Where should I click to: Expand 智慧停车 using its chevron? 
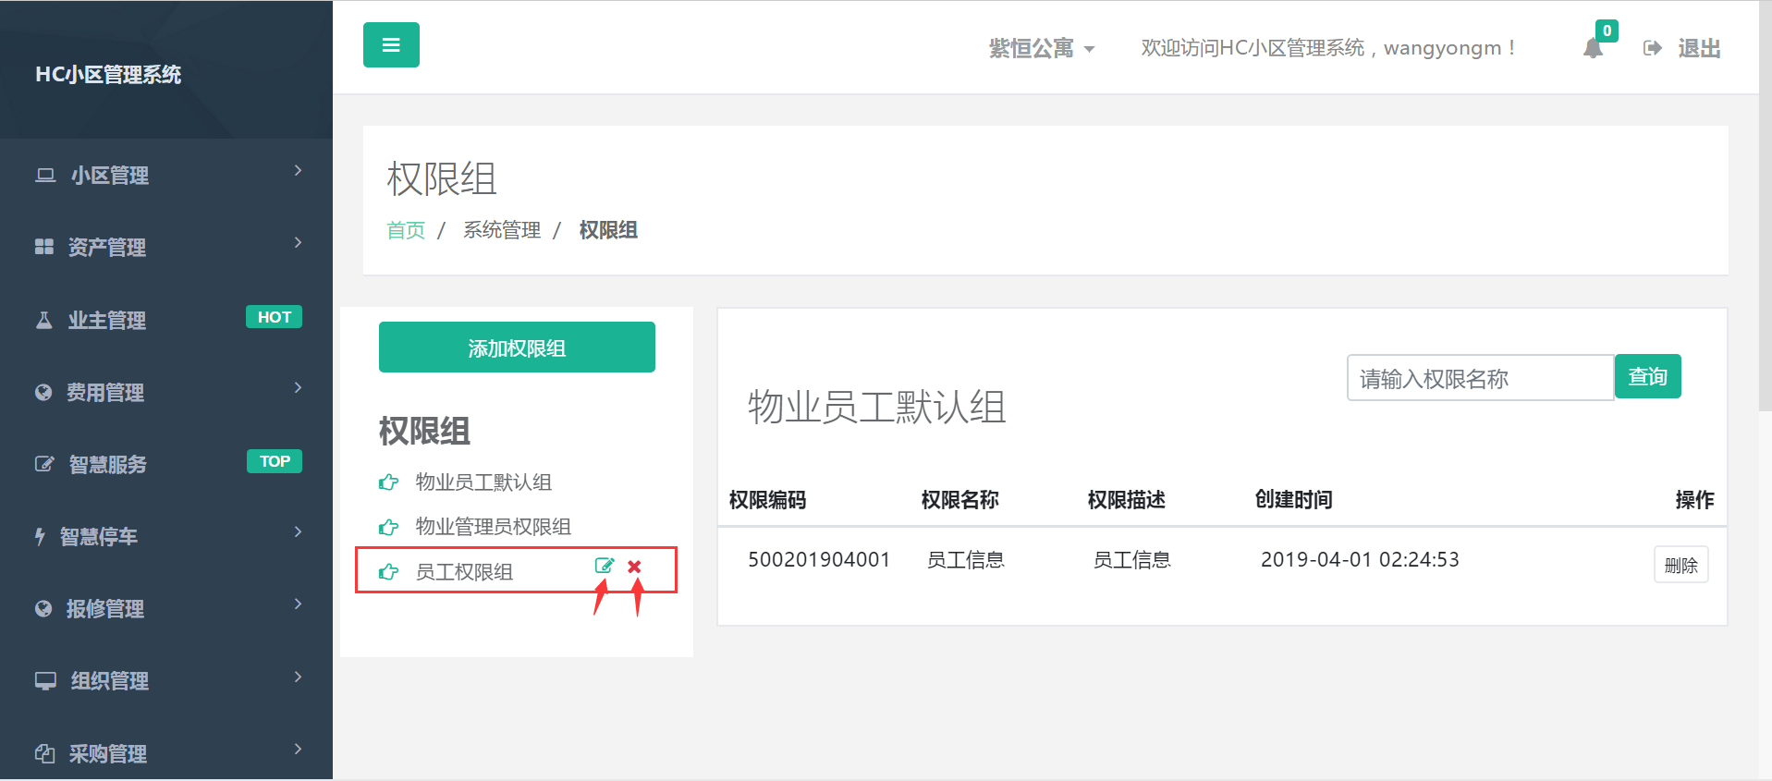pos(298,531)
